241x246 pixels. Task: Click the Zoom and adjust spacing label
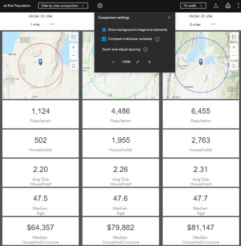[121, 49]
